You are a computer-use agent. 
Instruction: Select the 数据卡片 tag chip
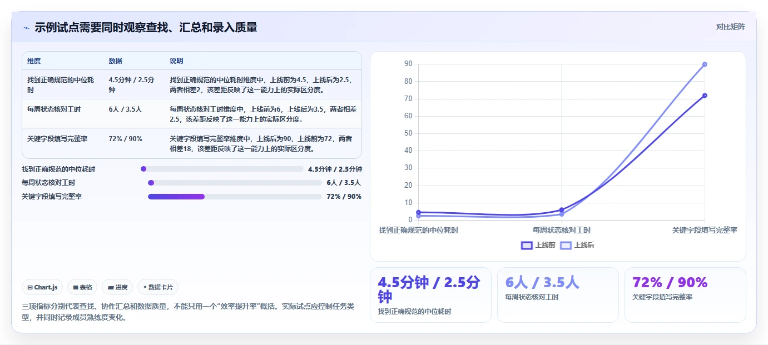pyautogui.click(x=158, y=287)
